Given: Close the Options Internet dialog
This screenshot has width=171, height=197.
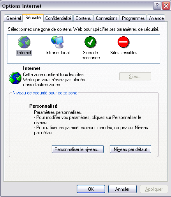Looking at the screenshot, I should pos(166,6).
